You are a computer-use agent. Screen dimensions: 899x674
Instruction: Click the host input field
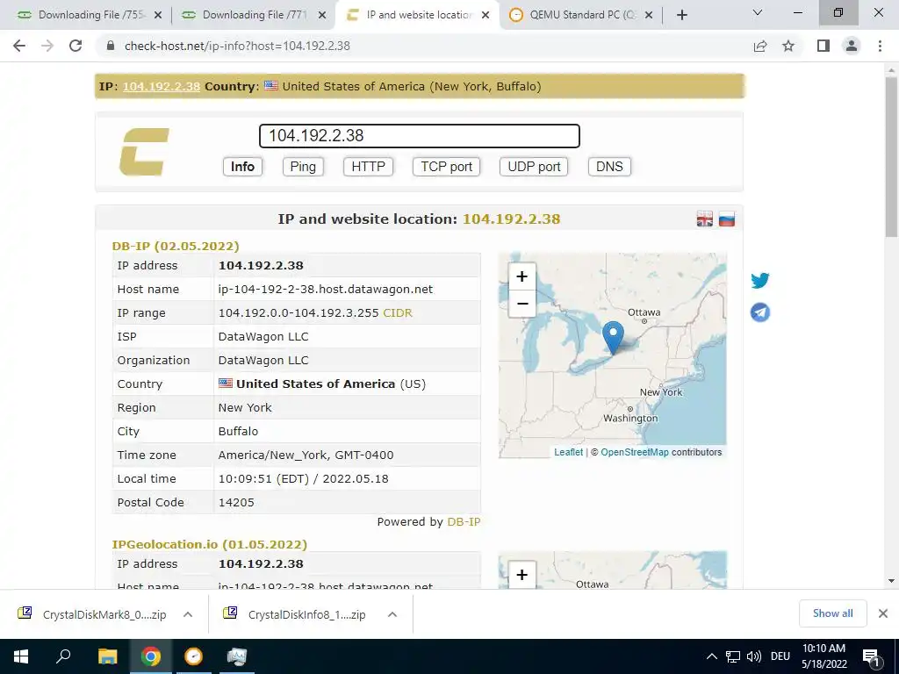(419, 136)
